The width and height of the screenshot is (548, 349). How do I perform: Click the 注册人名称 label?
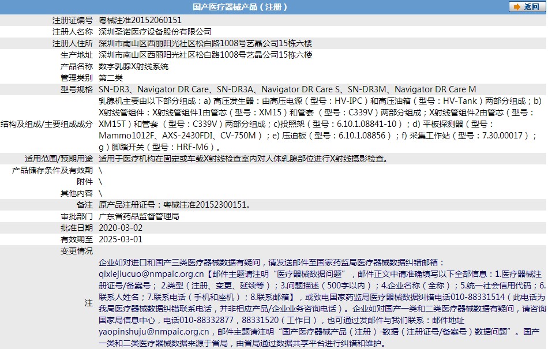pos(73,32)
